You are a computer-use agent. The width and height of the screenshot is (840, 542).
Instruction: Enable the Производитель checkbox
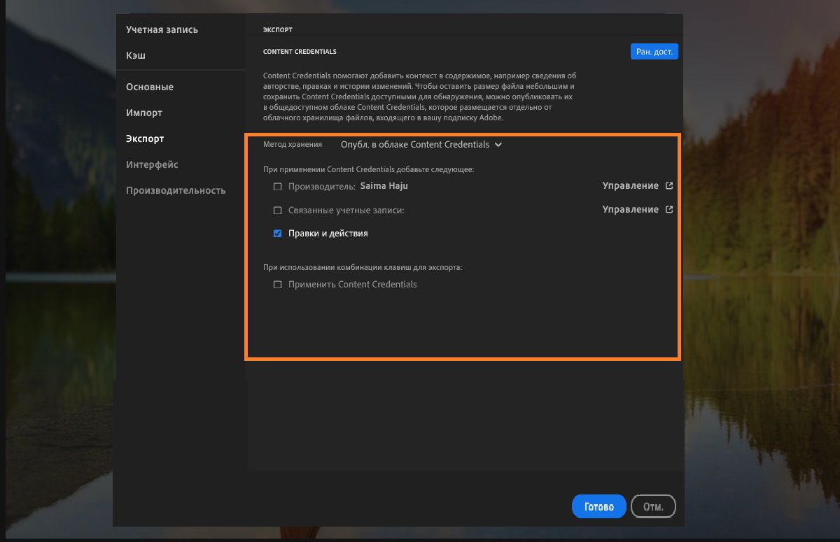[x=278, y=186]
